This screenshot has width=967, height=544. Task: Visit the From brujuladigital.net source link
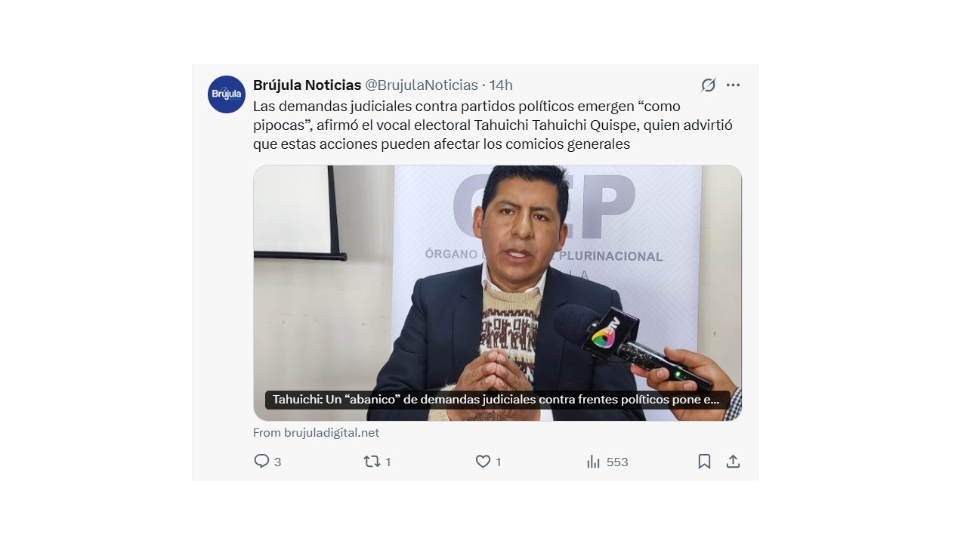click(316, 433)
